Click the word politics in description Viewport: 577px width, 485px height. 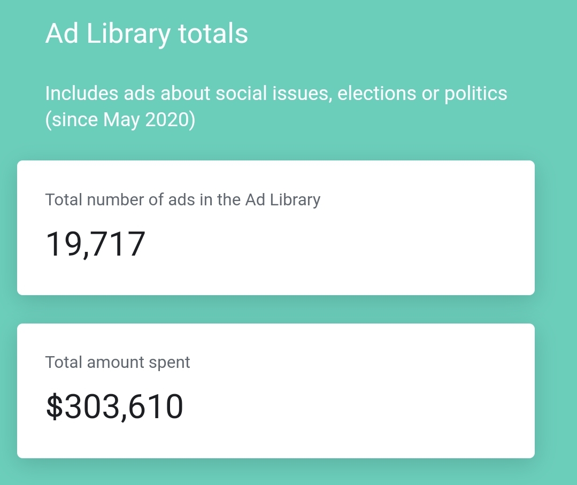(476, 94)
